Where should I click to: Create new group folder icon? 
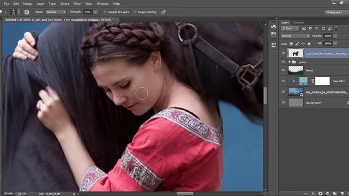(x=335, y=194)
